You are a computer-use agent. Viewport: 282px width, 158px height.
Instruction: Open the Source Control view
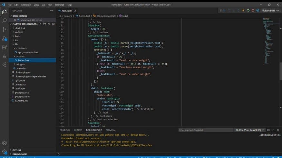pyautogui.click(x=4, y=29)
